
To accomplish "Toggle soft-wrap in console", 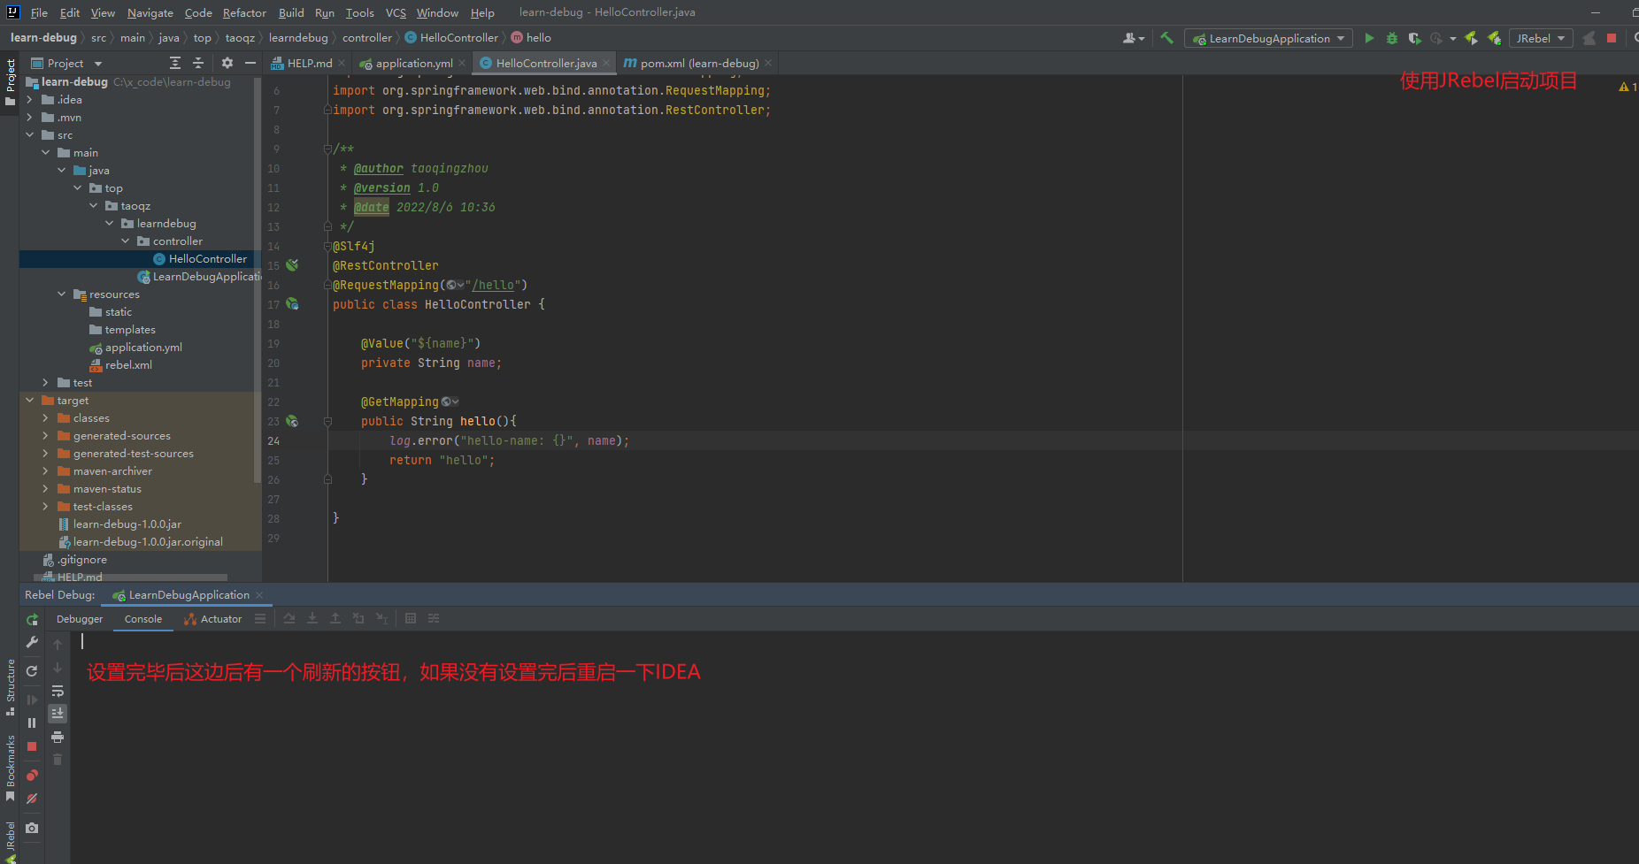I will (58, 691).
